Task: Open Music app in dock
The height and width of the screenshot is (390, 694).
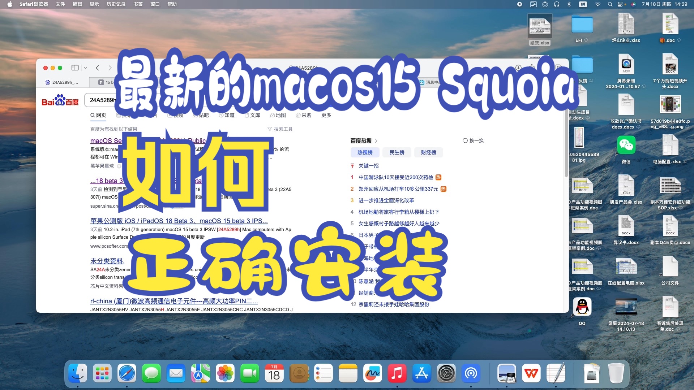Action: (x=397, y=373)
